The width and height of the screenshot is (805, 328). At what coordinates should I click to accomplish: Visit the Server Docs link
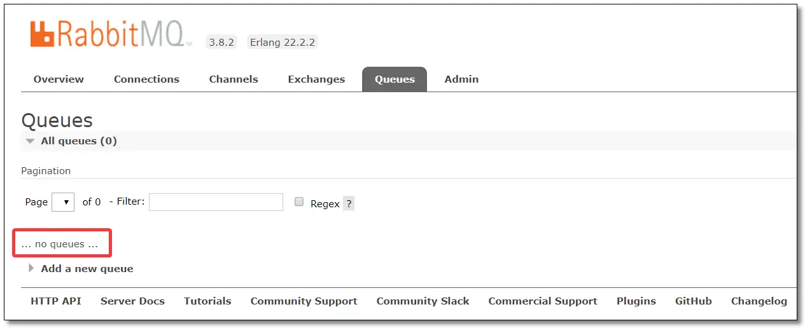click(132, 301)
